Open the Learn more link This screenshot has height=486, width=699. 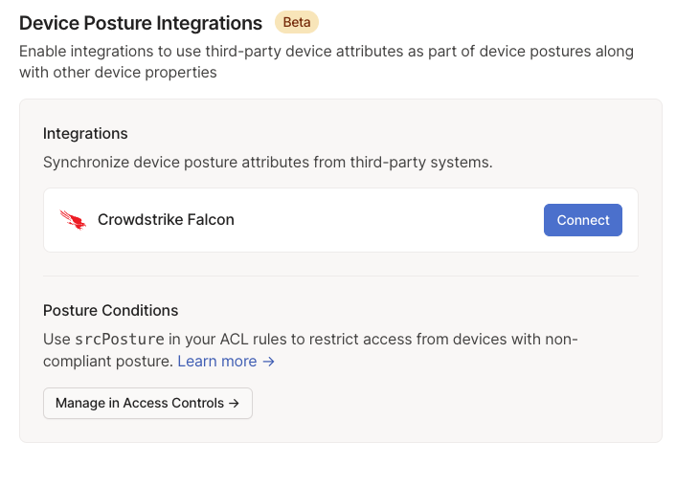pos(217,362)
